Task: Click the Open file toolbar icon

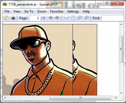Action: (6, 18)
